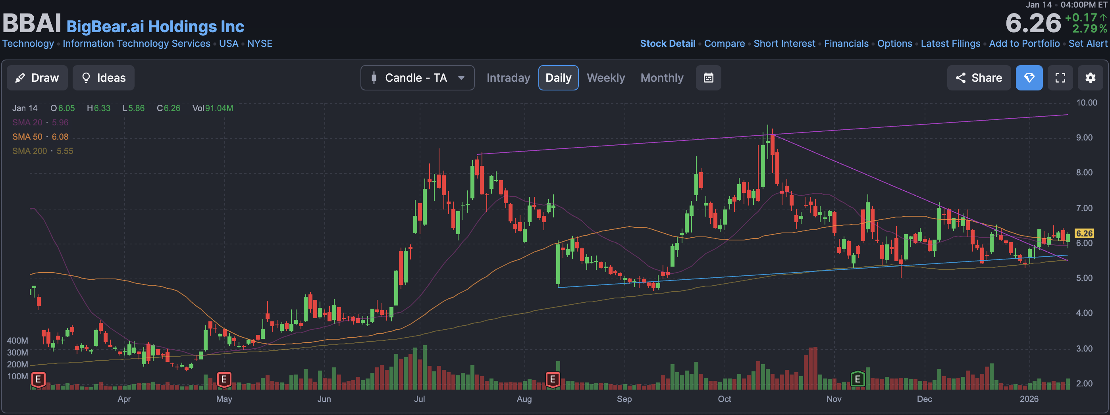
Task: Switch to the Weekly timeframe
Action: point(605,78)
